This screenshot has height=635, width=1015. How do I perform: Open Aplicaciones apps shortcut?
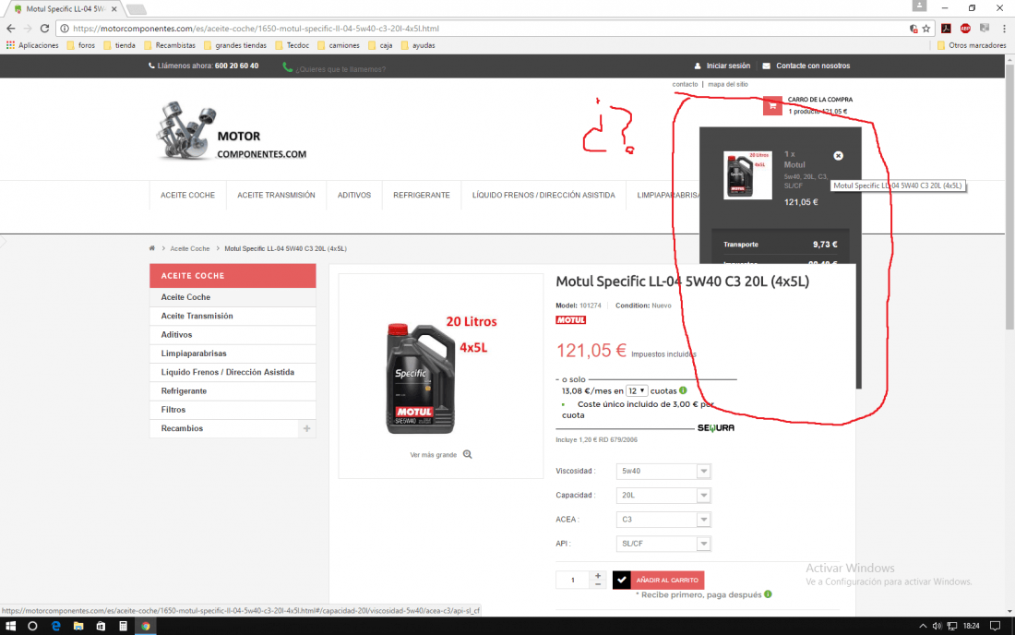tap(31, 45)
